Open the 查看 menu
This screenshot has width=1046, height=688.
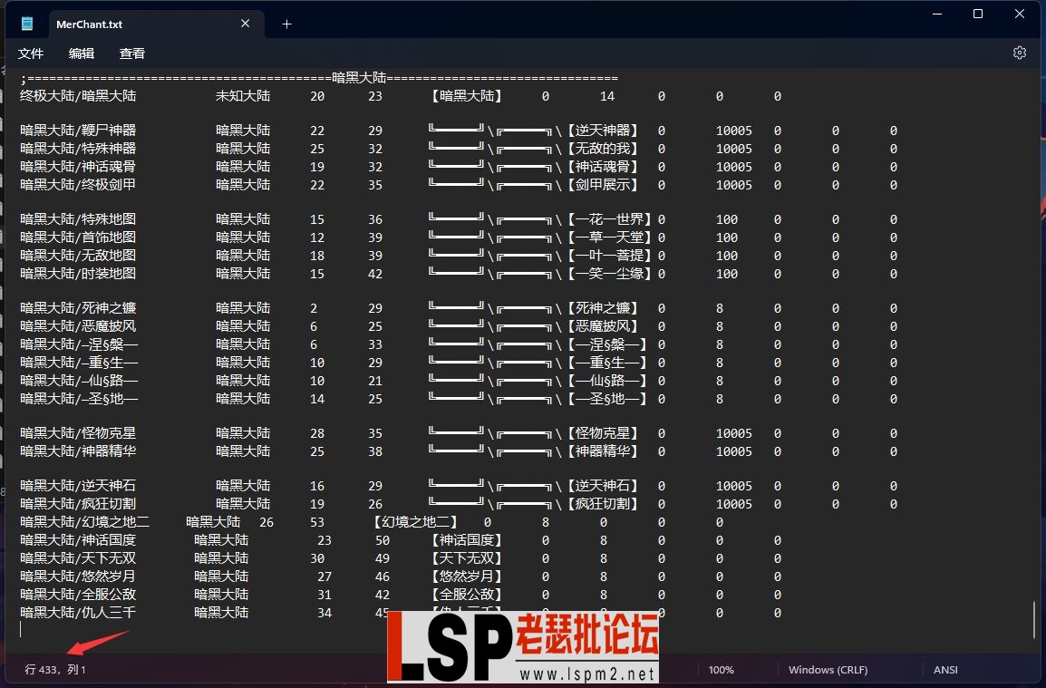132,53
